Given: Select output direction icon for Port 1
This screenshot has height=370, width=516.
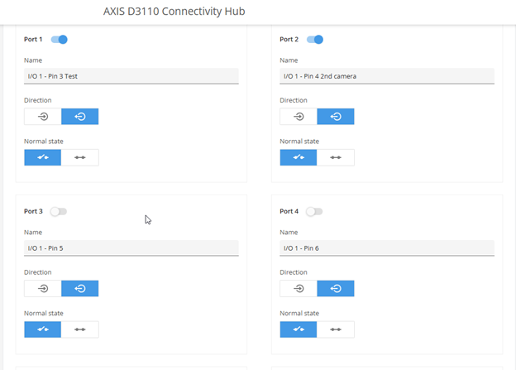Looking at the screenshot, I should tap(80, 117).
